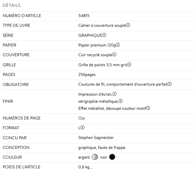The height and width of the screenshot is (176, 195).
Task: Click the article number 54815
Action: 84,16
